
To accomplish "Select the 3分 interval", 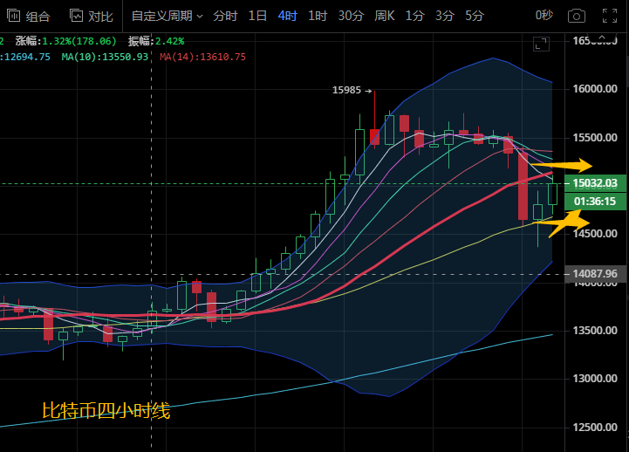I will pyautogui.click(x=445, y=16).
